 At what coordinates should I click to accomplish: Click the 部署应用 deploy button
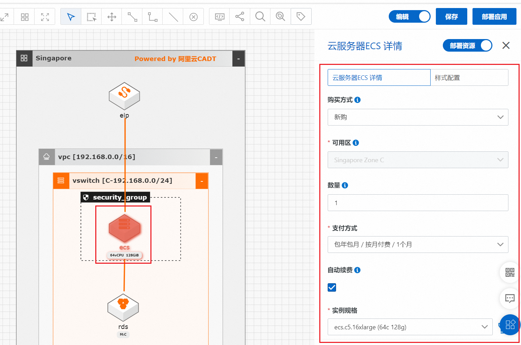[x=494, y=16]
